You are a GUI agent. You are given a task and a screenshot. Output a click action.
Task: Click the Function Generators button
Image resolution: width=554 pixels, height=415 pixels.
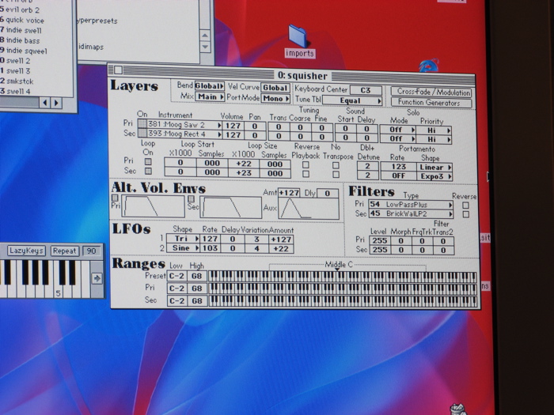(x=431, y=103)
